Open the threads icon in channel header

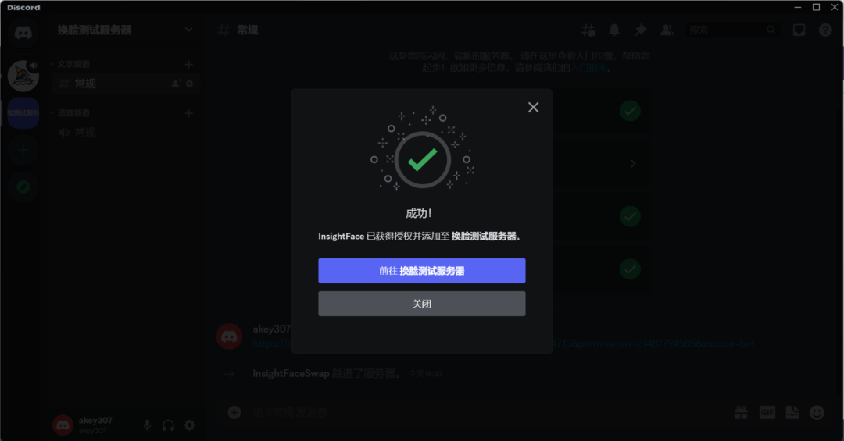[588, 30]
